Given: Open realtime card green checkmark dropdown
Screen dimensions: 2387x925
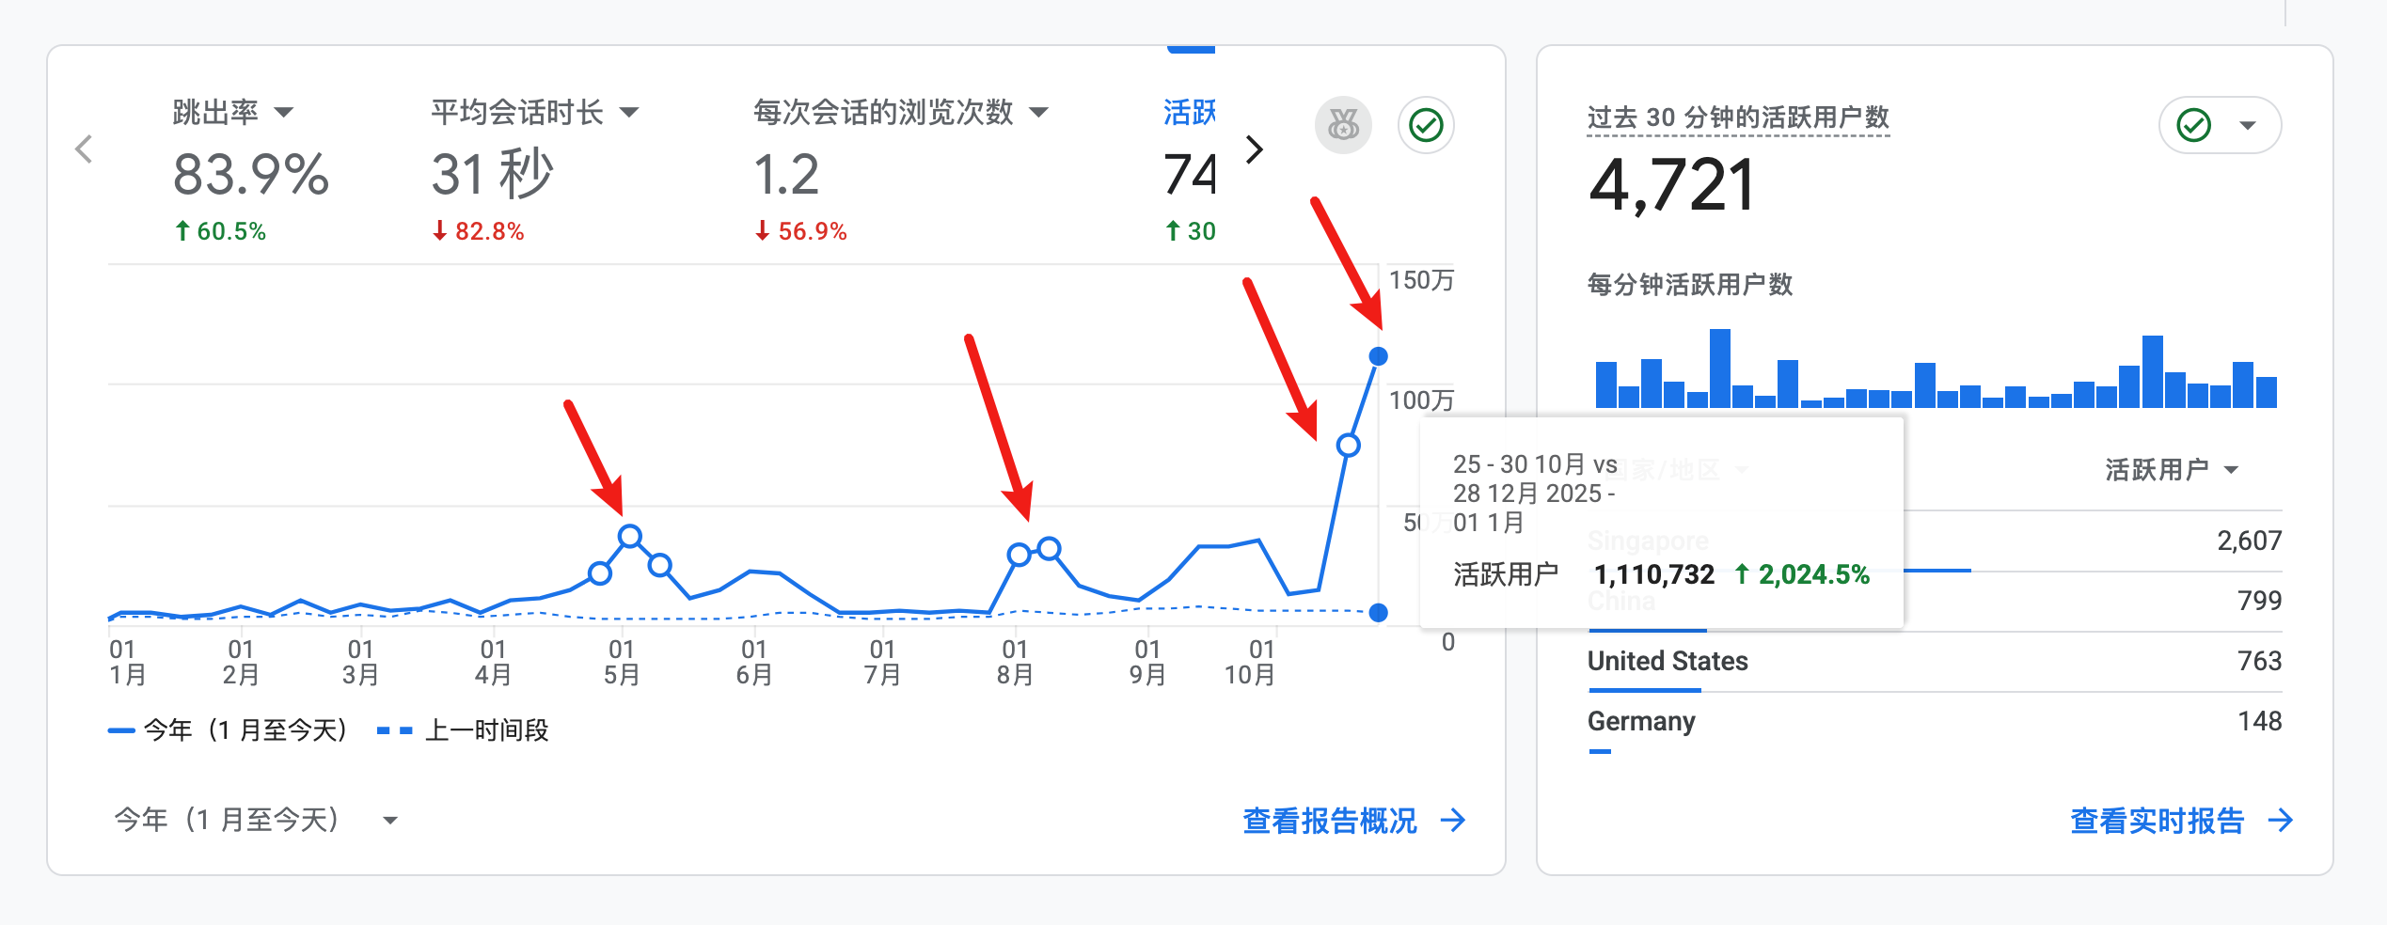Looking at the screenshot, I should [2220, 125].
